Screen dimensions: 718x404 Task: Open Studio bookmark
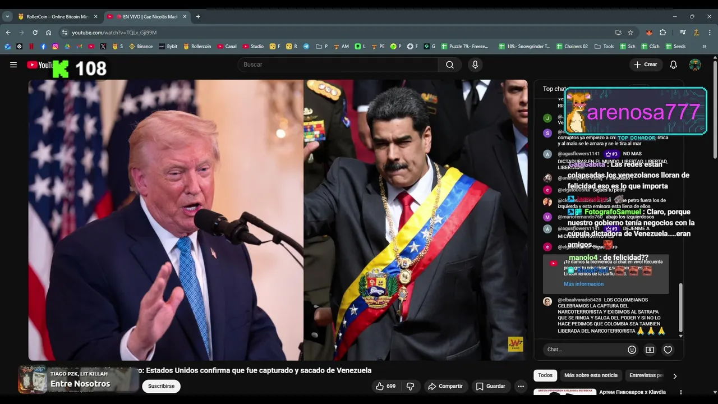pos(253,47)
